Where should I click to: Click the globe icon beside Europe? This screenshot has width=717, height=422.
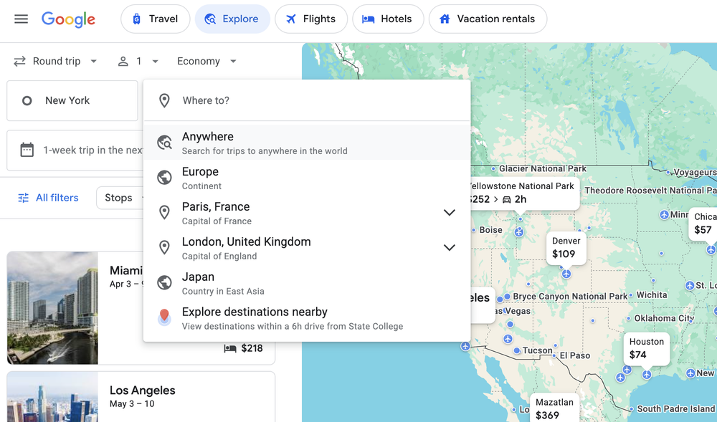pos(165,177)
